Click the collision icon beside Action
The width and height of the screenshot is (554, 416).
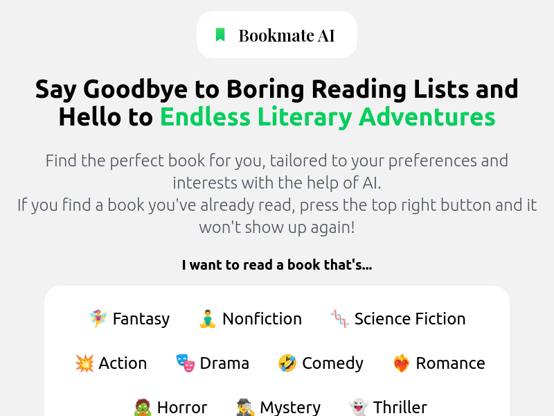tap(84, 363)
